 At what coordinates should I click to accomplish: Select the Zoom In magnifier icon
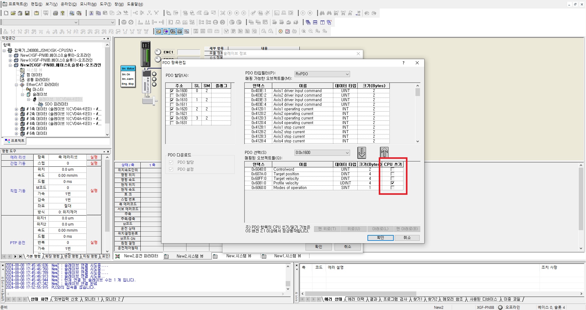point(304,31)
